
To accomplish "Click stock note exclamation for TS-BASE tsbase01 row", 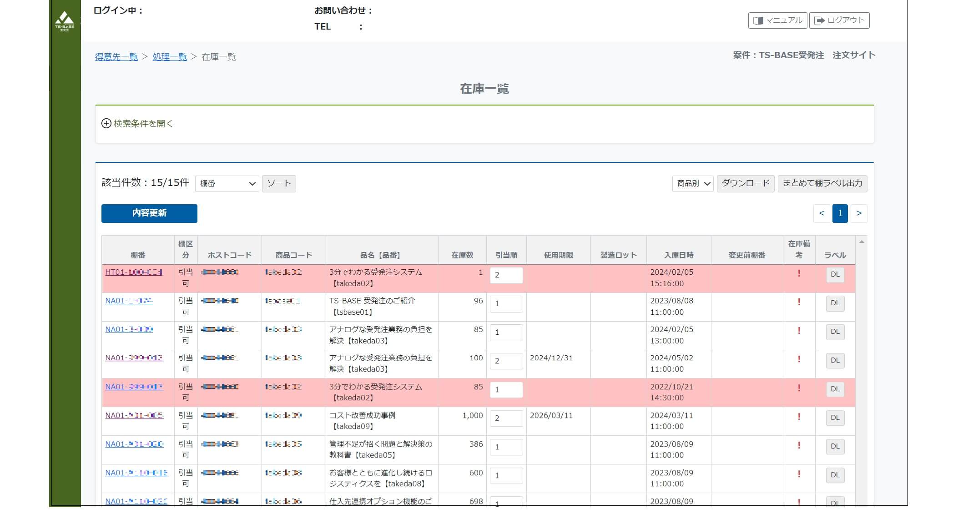I will click(x=799, y=302).
